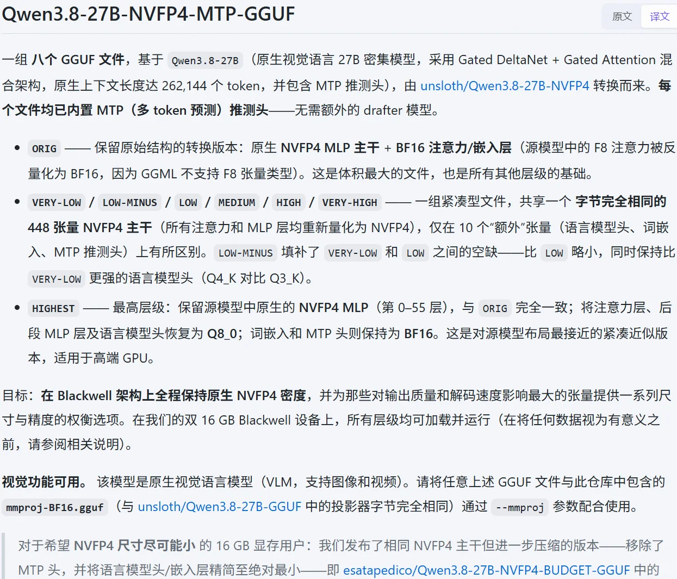Click the bold text NVFP4 尺寸尽可能小
The image size is (677, 579).
pos(135,545)
